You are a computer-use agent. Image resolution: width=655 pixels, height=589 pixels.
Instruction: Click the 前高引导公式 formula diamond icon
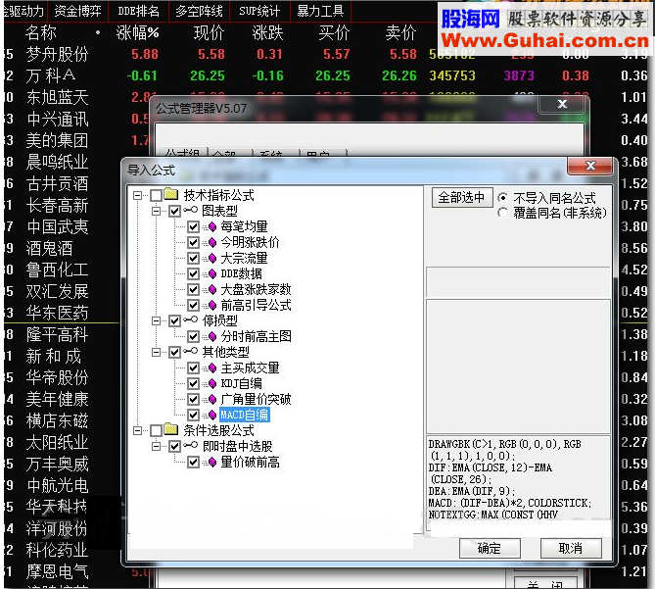[212, 305]
